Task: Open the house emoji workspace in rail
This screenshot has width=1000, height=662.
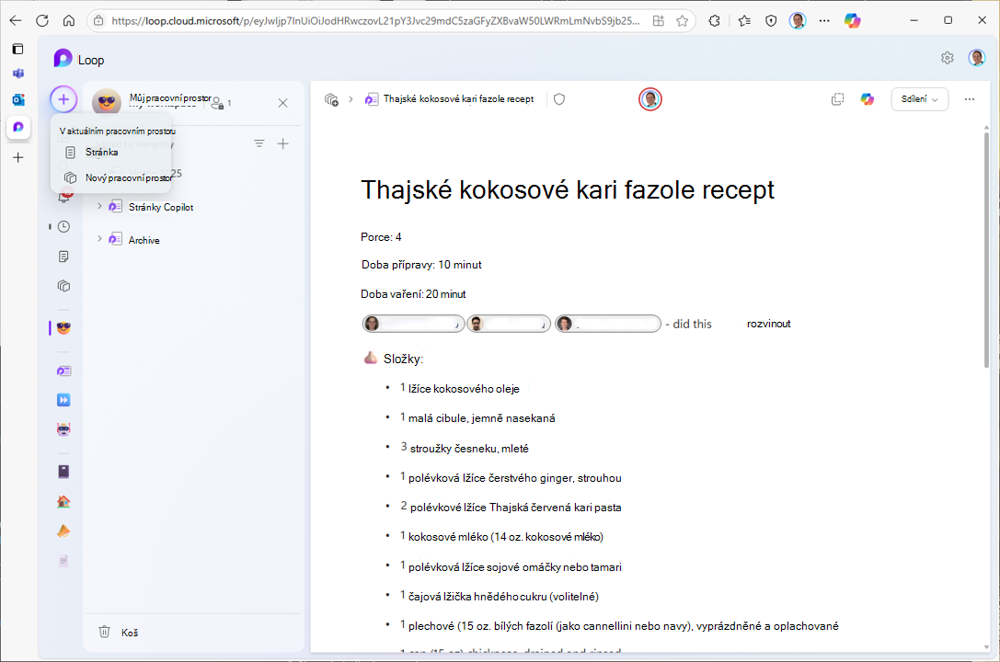Action: (x=63, y=501)
